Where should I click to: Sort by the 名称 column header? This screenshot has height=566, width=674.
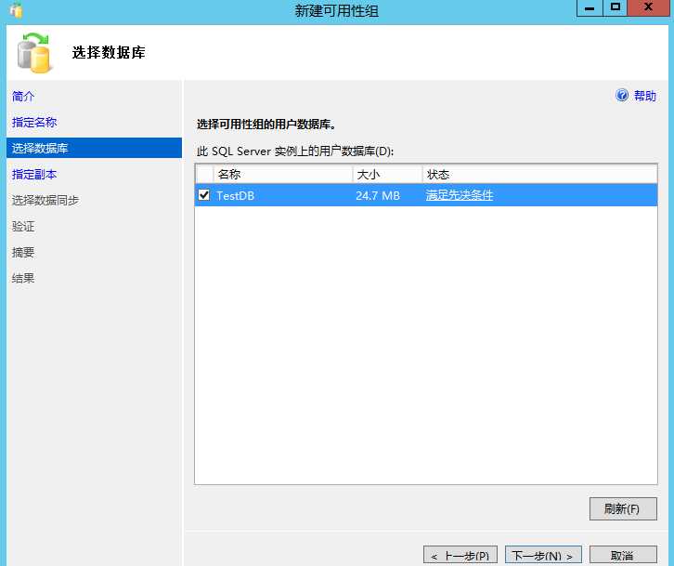point(283,175)
